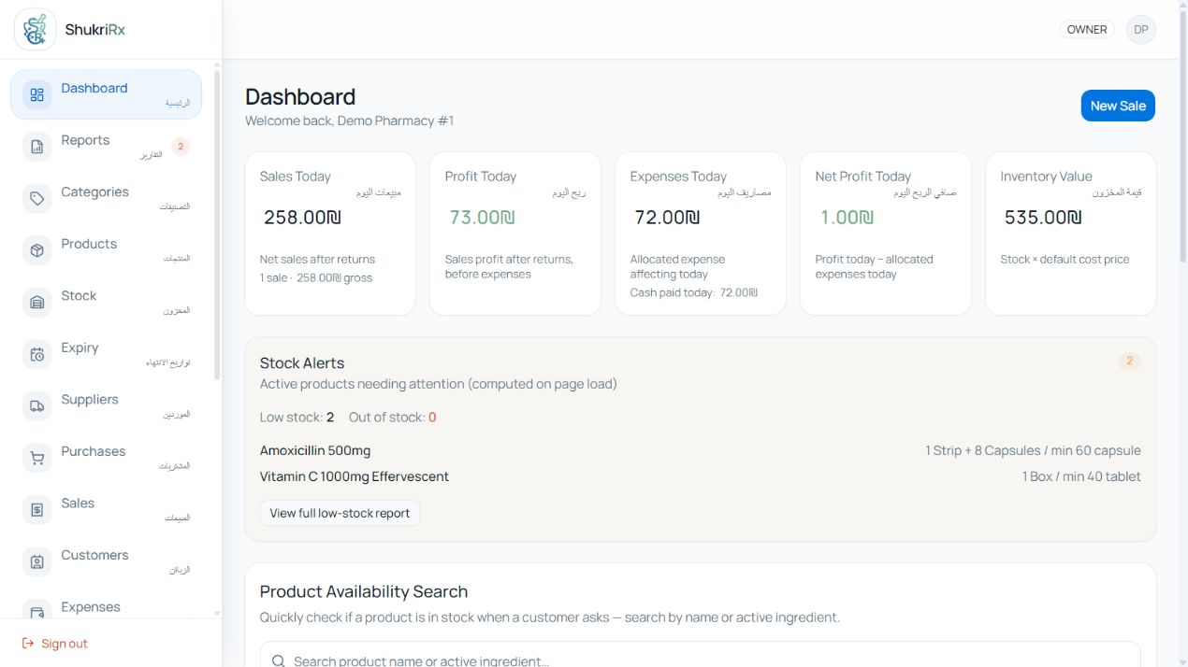Click the Categories tag icon
1188x667 pixels.
pyautogui.click(x=37, y=198)
